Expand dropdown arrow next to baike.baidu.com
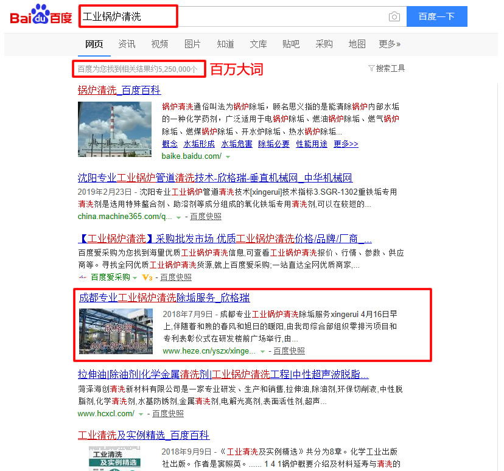This screenshot has height=471, width=504. point(228,157)
